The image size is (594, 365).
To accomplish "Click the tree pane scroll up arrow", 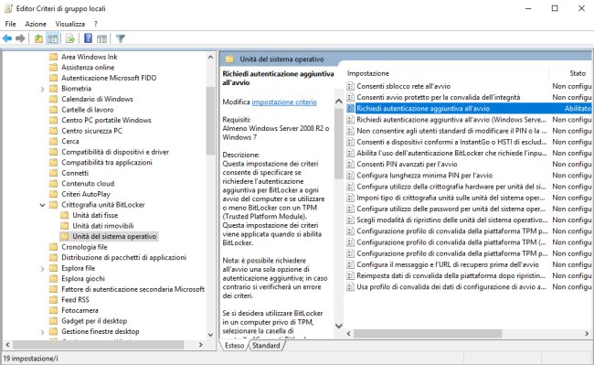I will tap(210, 57).
